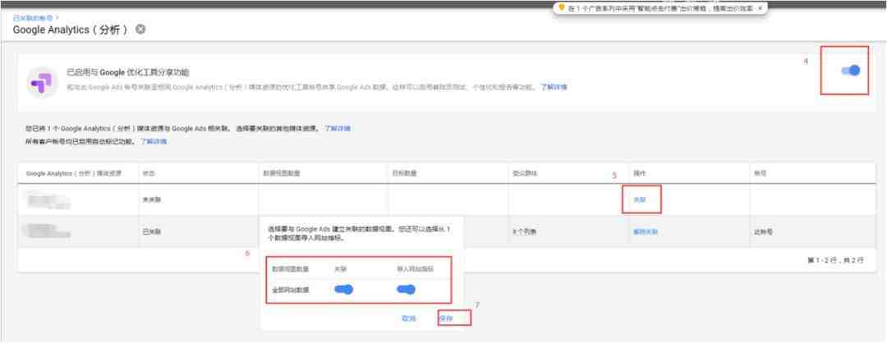
Task: Click the 操作 column header
Action: (x=639, y=173)
